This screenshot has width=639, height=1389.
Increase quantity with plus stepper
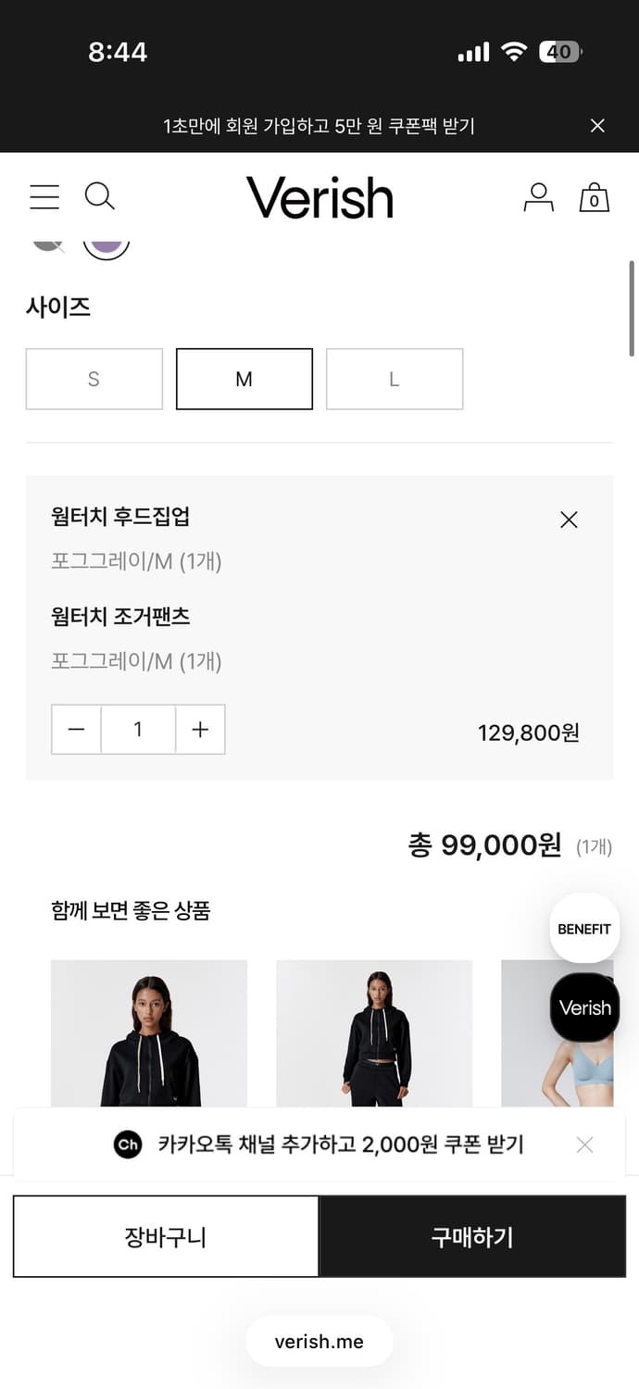click(200, 730)
